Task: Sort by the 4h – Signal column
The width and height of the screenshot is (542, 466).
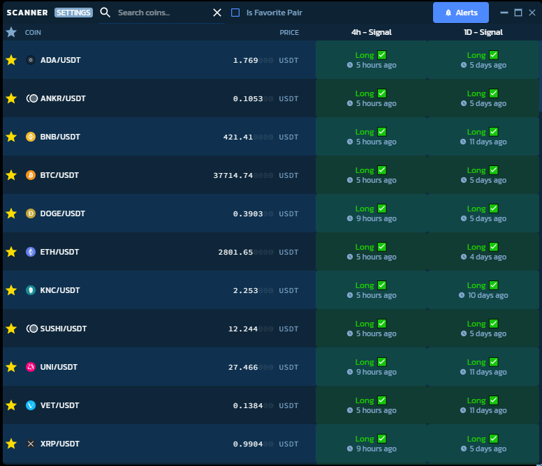Action: (372, 32)
